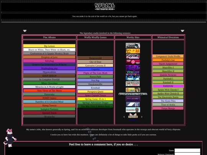Screen dimensions: 207x155
Task: Open the Spotted Snout album
Action: (49, 113)
